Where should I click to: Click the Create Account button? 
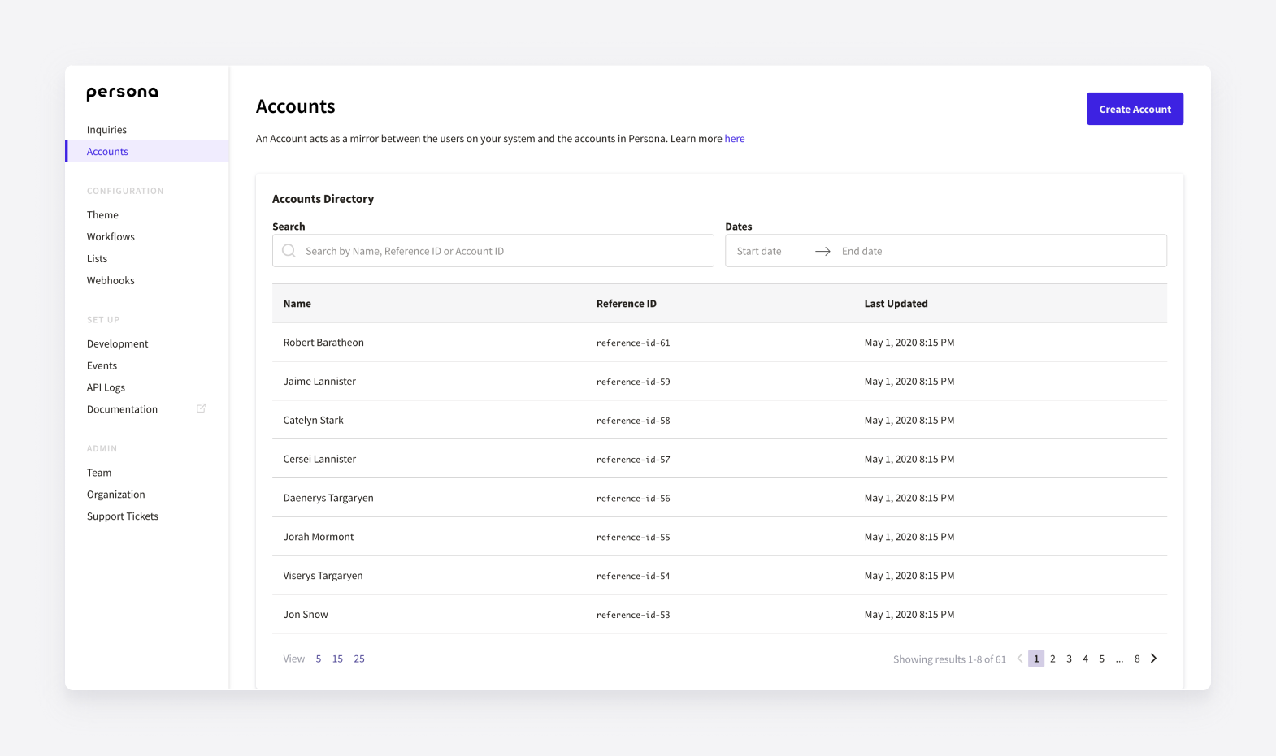pos(1135,109)
